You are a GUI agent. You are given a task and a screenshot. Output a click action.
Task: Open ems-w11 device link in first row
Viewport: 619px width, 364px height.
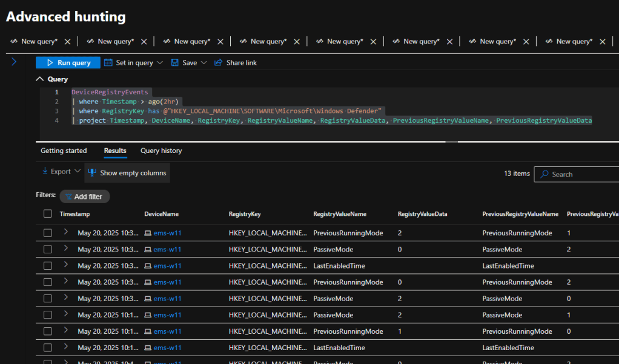[x=167, y=233]
